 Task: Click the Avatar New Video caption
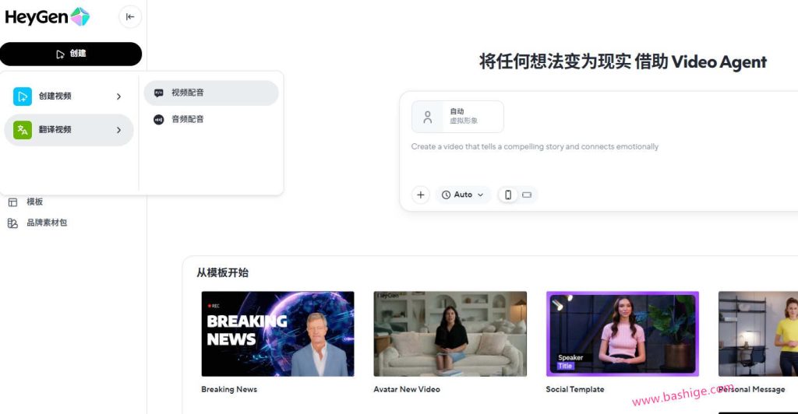click(407, 390)
